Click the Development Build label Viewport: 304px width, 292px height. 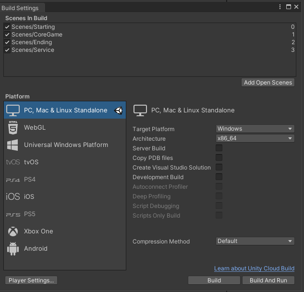pyautogui.click(x=158, y=177)
